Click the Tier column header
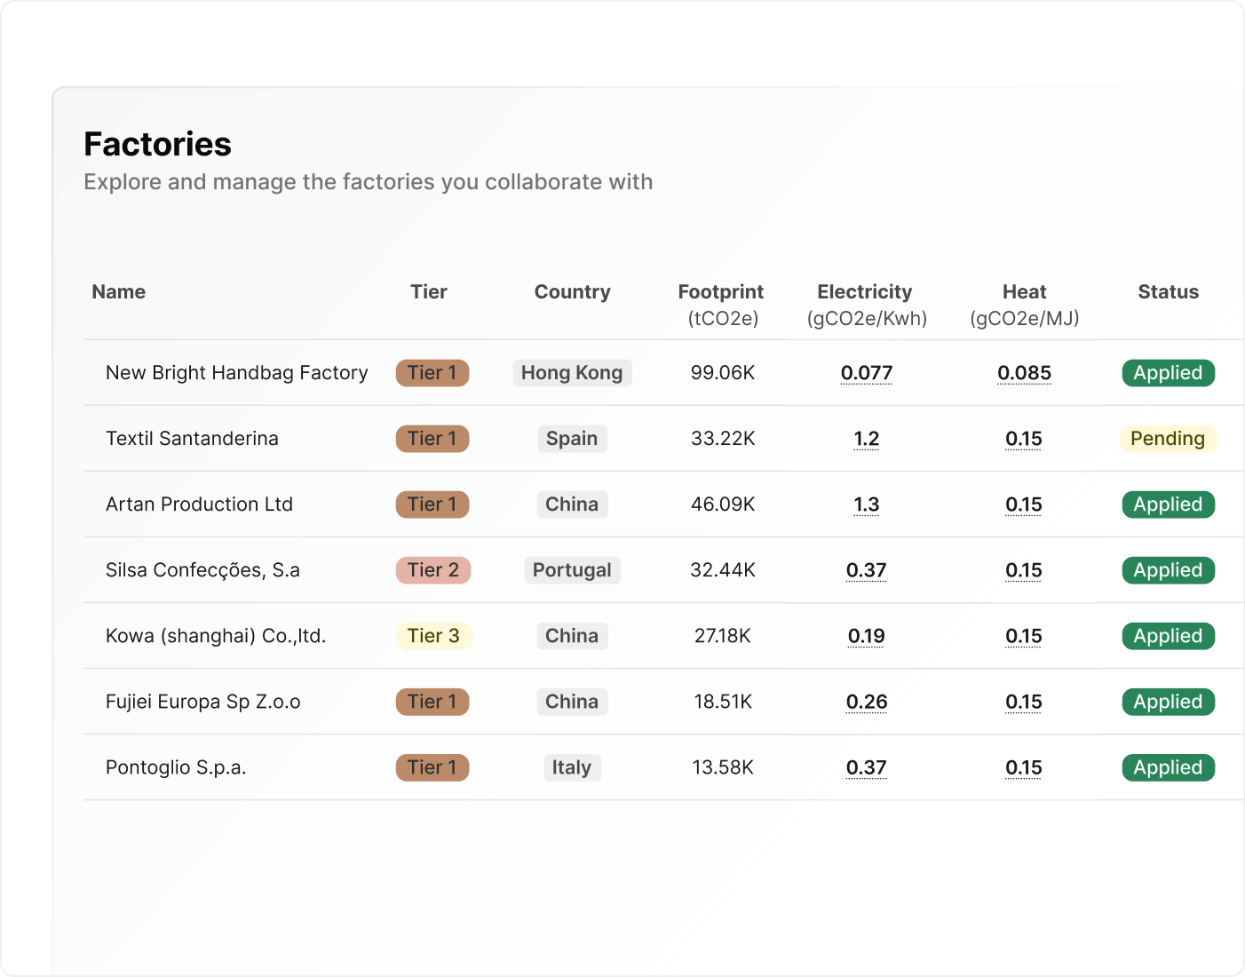This screenshot has width=1245, height=977. [x=428, y=292]
